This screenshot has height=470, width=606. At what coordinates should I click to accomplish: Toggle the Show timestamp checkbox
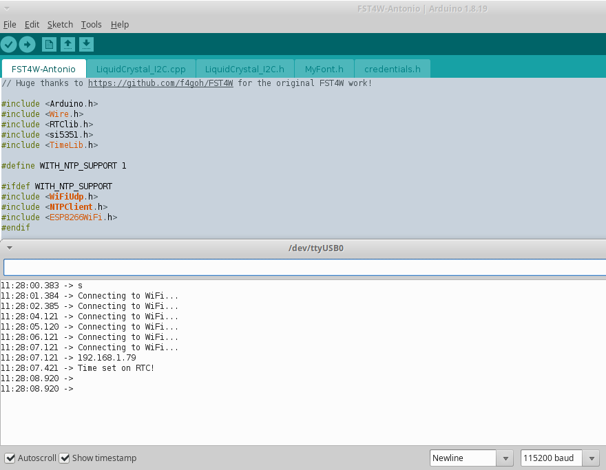coord(64,458)
